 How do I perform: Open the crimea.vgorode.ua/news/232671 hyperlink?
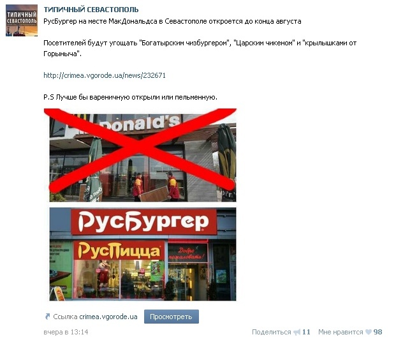tap(105, 75)
